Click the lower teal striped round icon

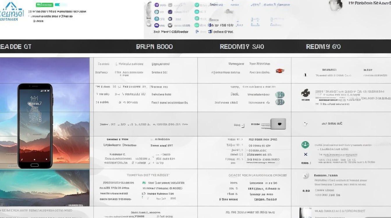[280, 102]
